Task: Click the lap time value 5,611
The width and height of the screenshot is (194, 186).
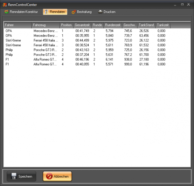Action: tap(109, 45)
